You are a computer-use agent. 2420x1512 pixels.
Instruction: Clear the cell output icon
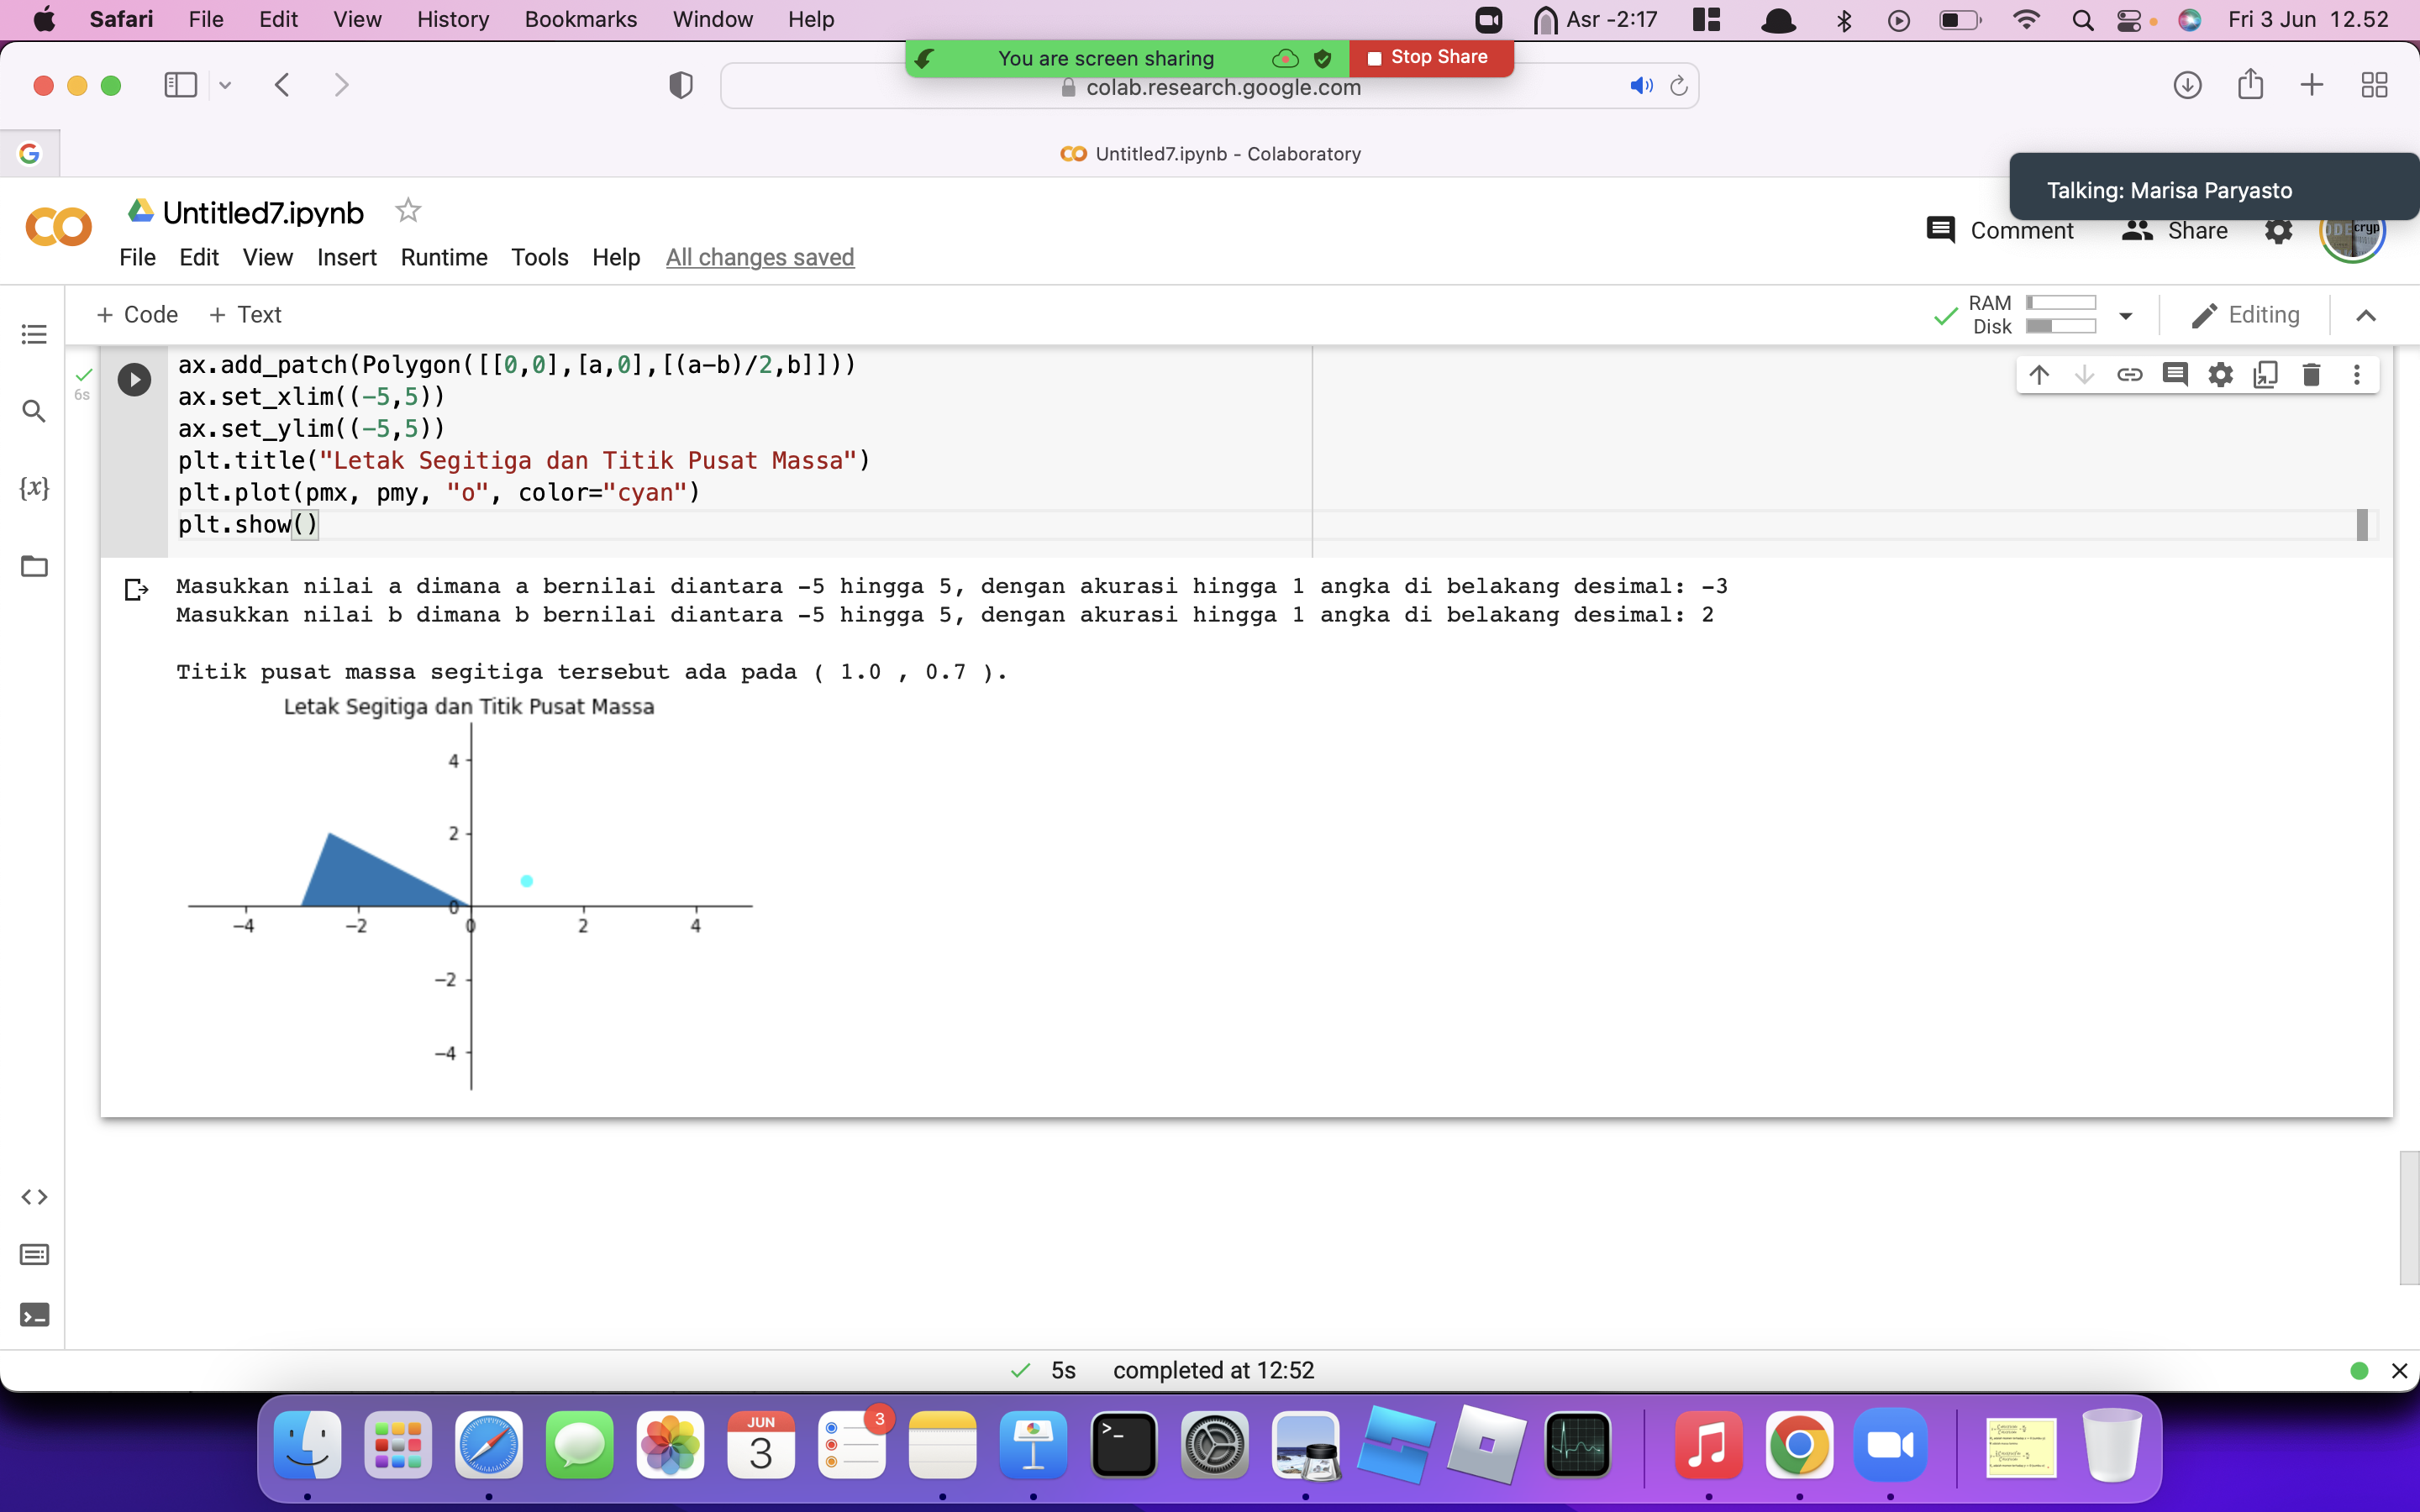tap(136, 590)
